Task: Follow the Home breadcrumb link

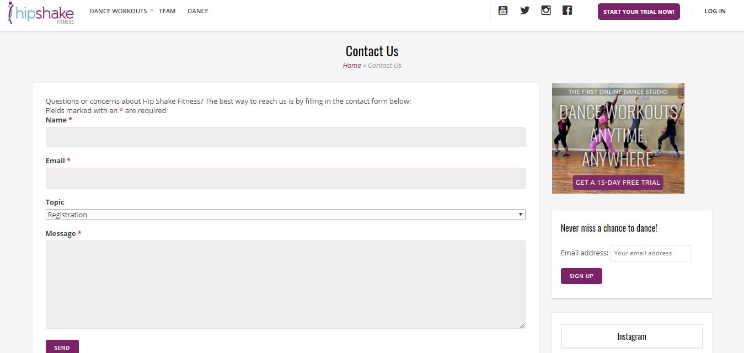Action: point(352,65)
